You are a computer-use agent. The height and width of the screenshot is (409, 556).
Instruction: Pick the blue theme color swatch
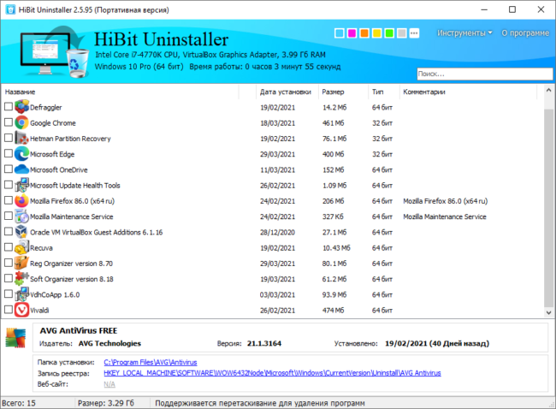click(340, 33)
